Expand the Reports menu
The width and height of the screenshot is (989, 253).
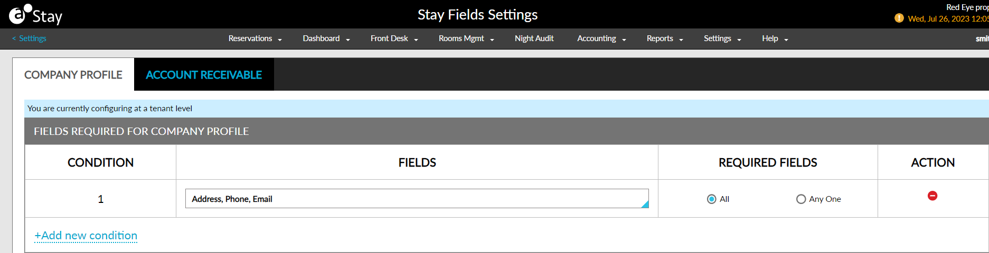(664, 38)
